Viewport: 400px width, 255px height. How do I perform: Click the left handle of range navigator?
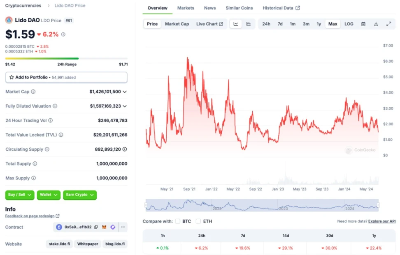pyautogui.click(x=146, y=205)
